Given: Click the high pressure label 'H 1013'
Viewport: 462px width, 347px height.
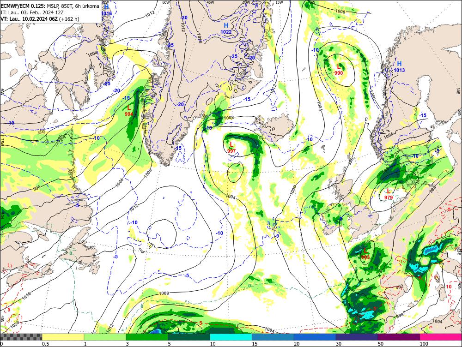Looking at the screenshot, I should [x=399, y=67].
